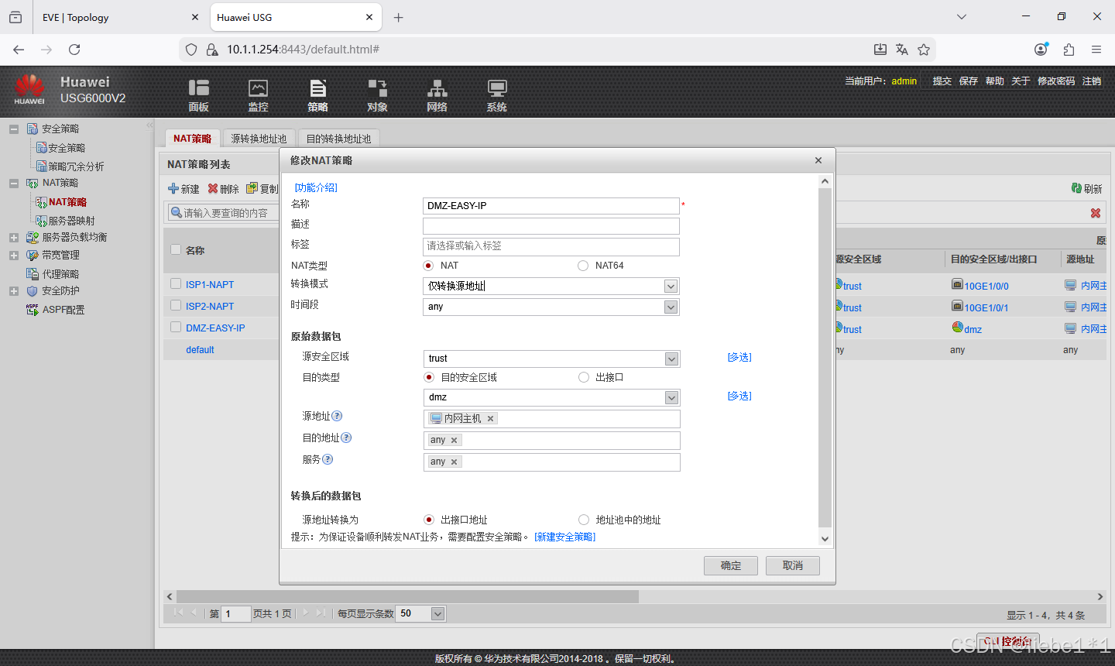This screenshot has width=1115, height=666.
Task: Reload the page
Action: [x=74, y=50]
